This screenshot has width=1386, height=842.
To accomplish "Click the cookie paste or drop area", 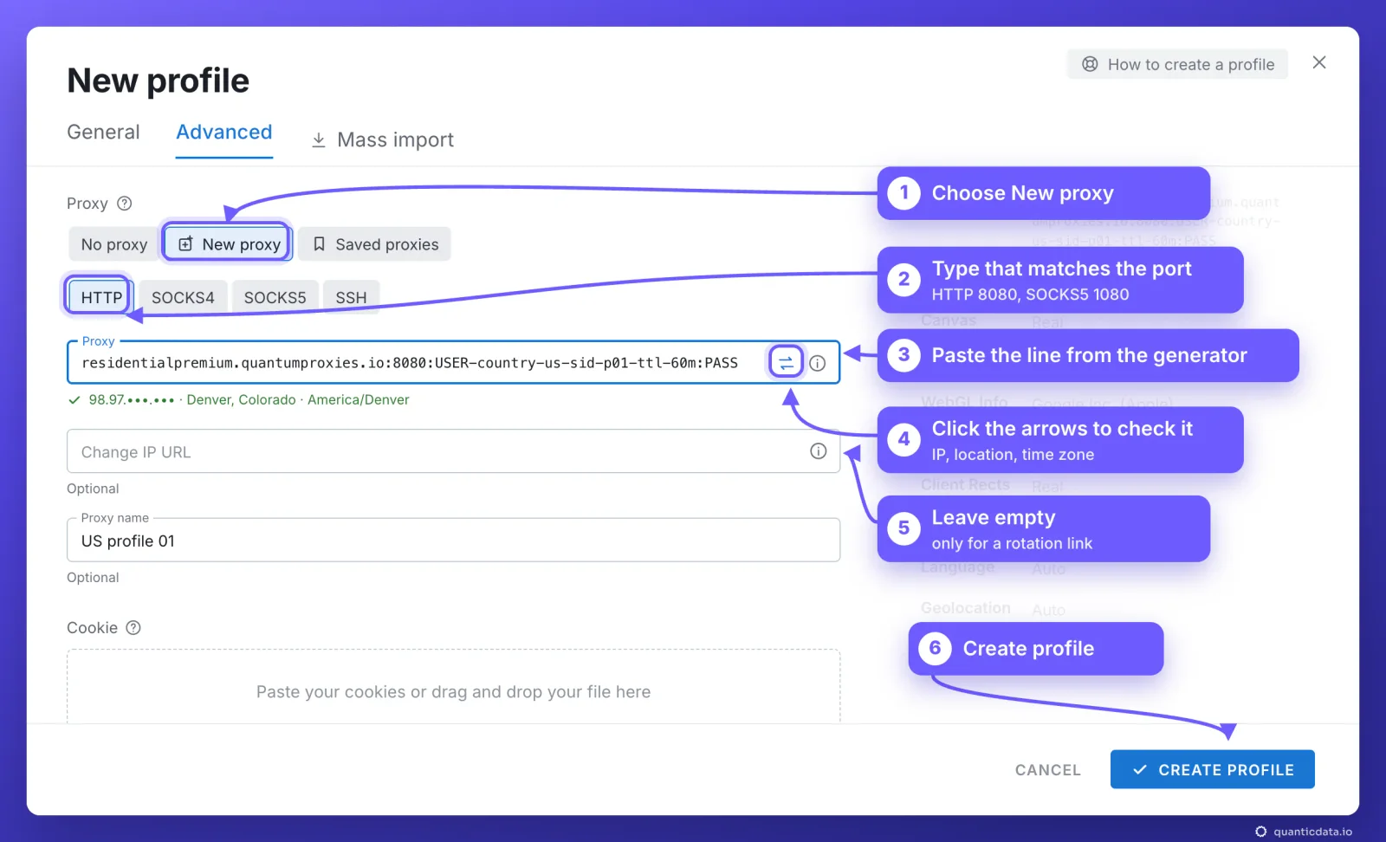I will pos(453,686).
